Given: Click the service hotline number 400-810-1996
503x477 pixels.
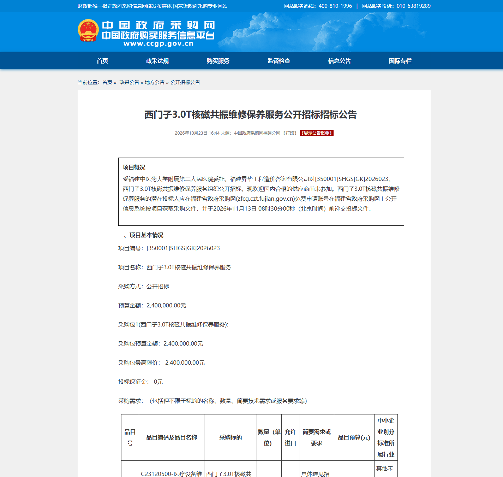Looking at the screenshot, I should pyautogui.click(x=335, y=6).
